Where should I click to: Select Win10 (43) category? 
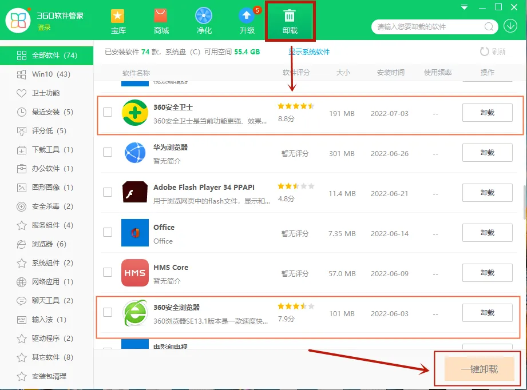pyautogui.click(x=47, y=74)
